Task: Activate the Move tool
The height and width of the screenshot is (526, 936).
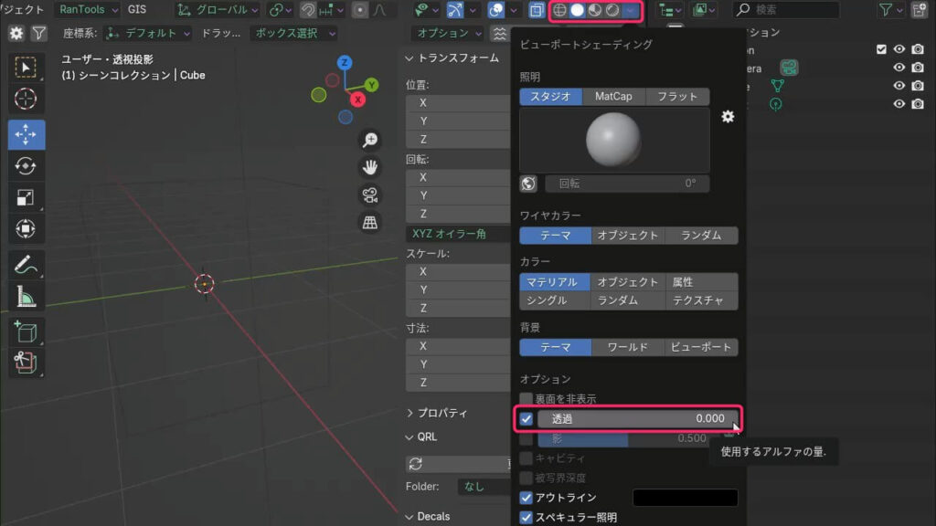Action: pyautogui.click(x=26, y=135)
